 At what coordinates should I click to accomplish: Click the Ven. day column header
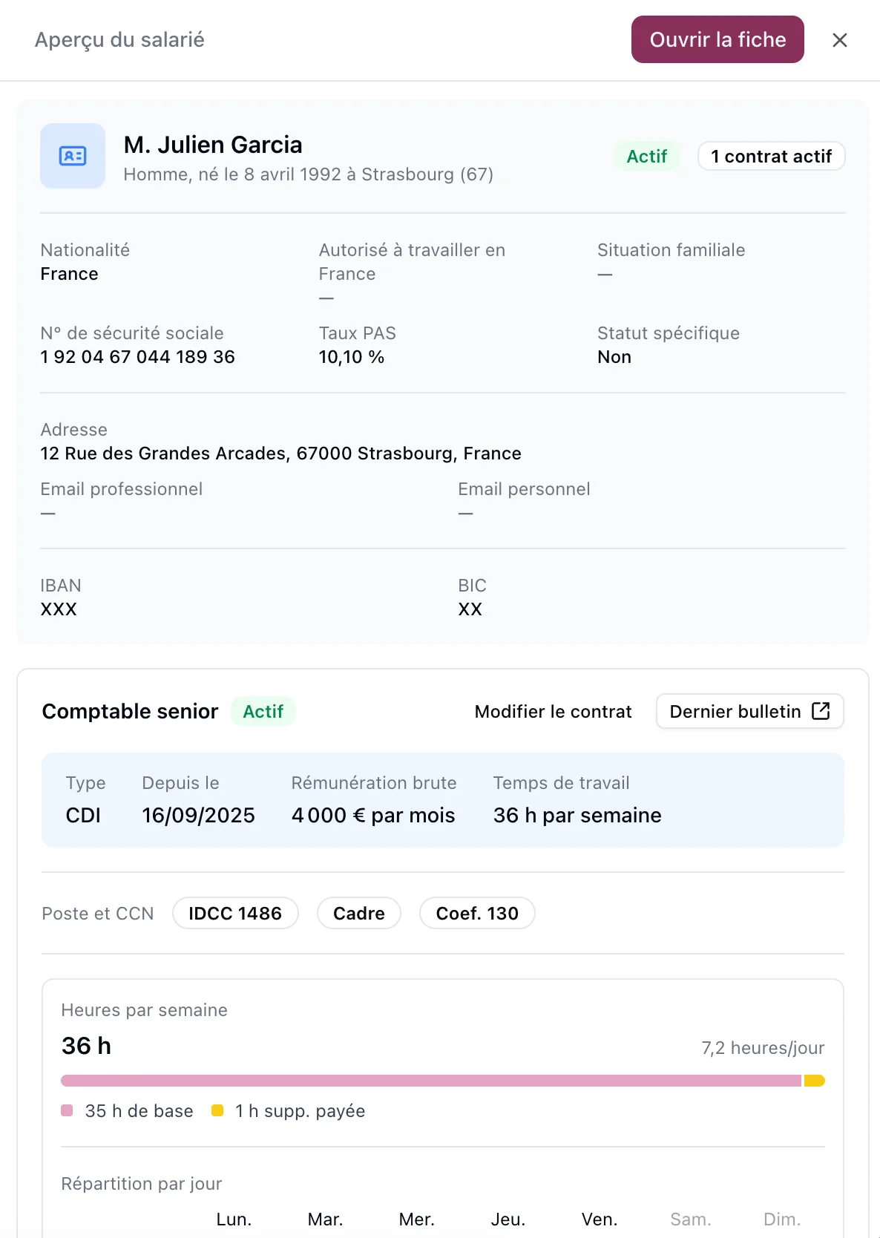pos(600,1219)
